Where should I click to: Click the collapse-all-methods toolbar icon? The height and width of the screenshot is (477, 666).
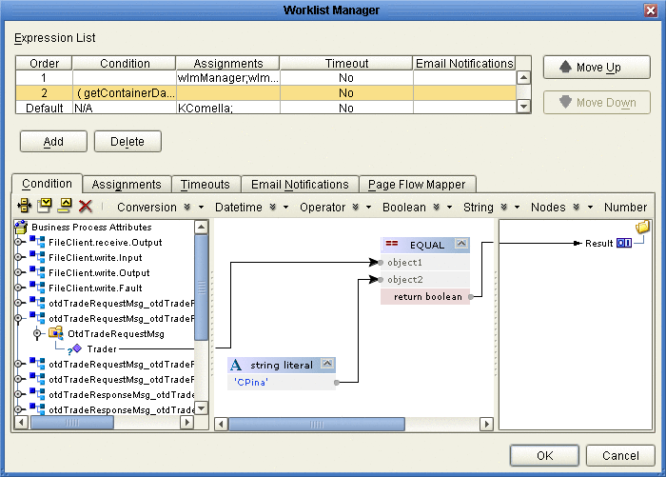point(65,206)
